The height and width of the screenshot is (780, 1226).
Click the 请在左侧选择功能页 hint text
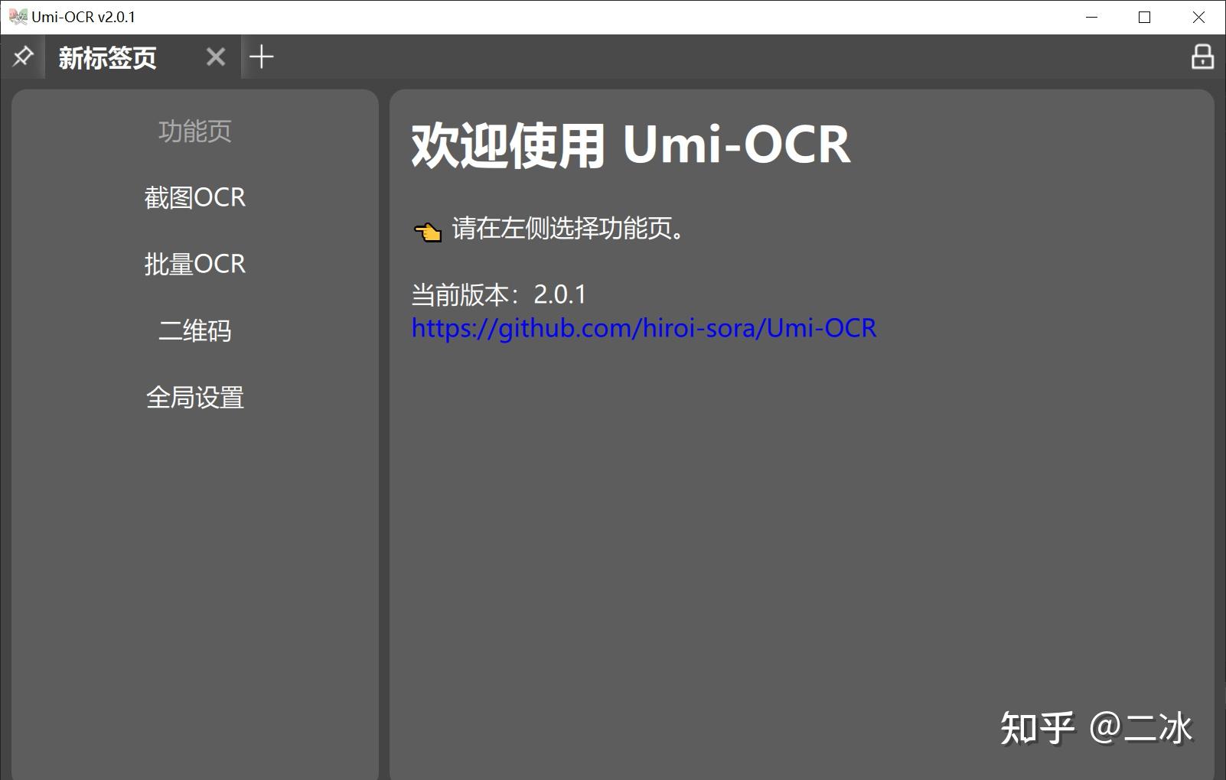[566, 229]
